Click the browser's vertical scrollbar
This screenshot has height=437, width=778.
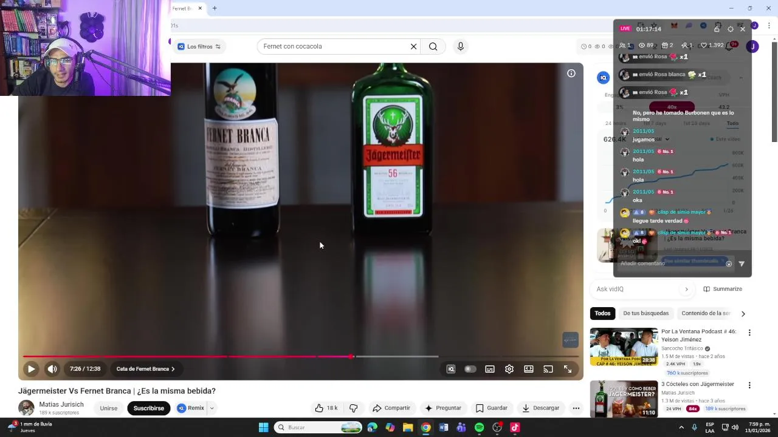click(x=774, y=91)
